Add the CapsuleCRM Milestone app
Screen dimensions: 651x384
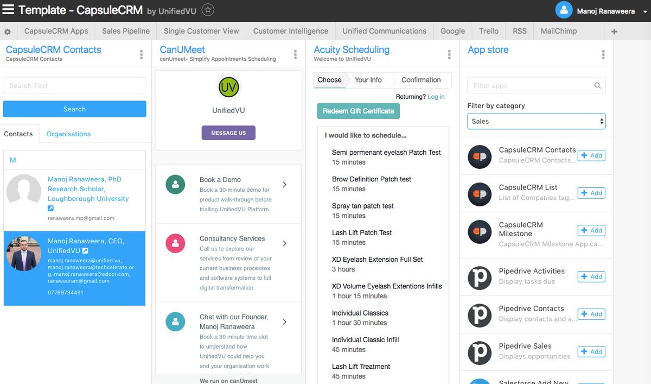coord(591,230)
